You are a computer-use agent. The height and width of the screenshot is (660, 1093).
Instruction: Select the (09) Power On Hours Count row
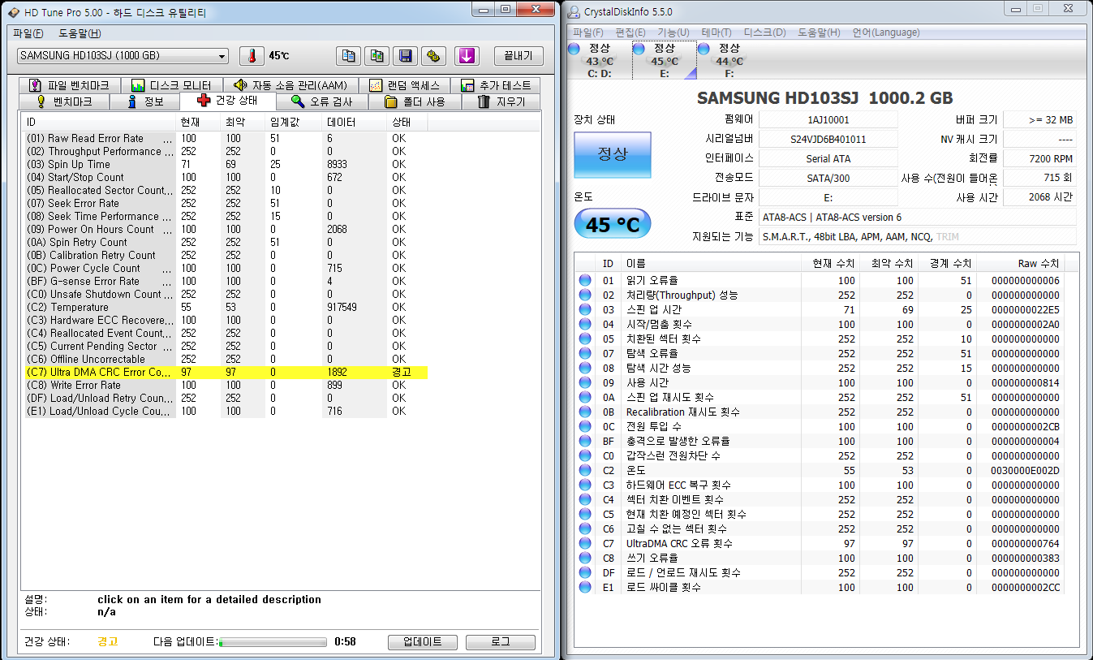tap(226, 230)
